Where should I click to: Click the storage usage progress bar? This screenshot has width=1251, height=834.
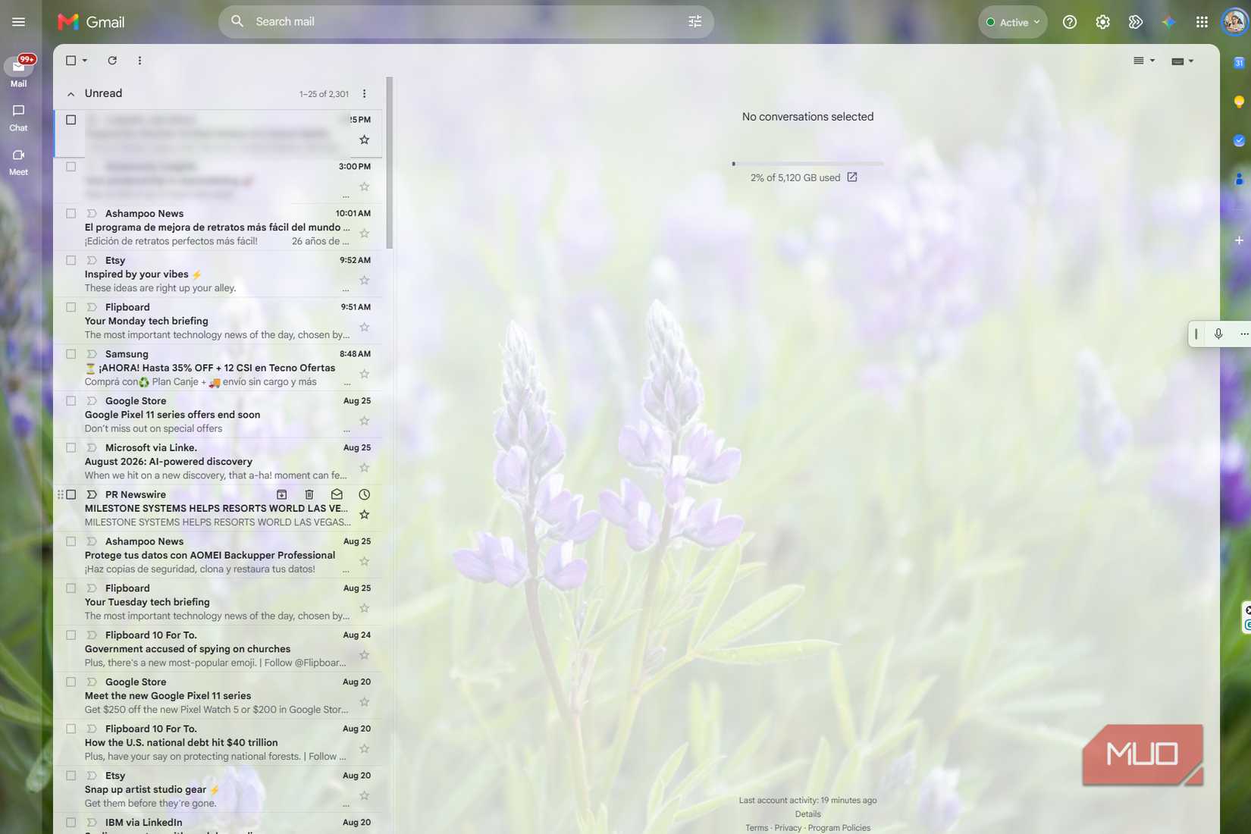pos(807,164)
